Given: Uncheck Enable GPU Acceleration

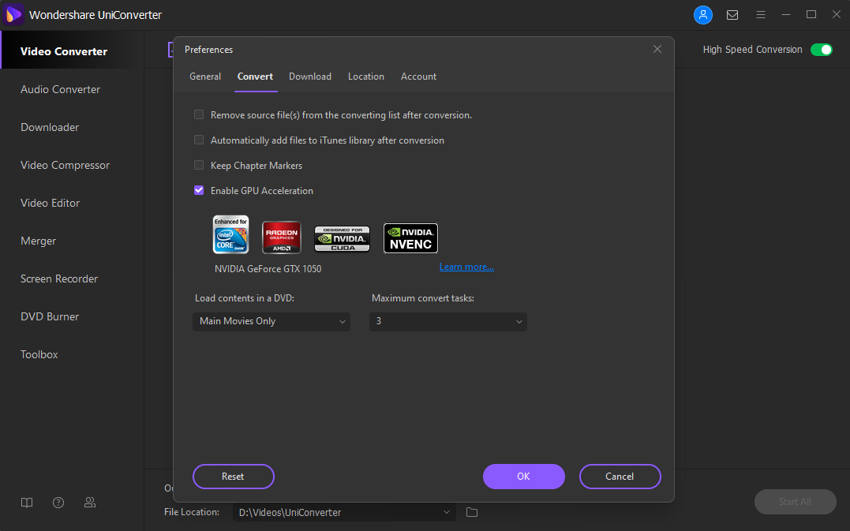Looking at the screenshot, I should [199, 190].
